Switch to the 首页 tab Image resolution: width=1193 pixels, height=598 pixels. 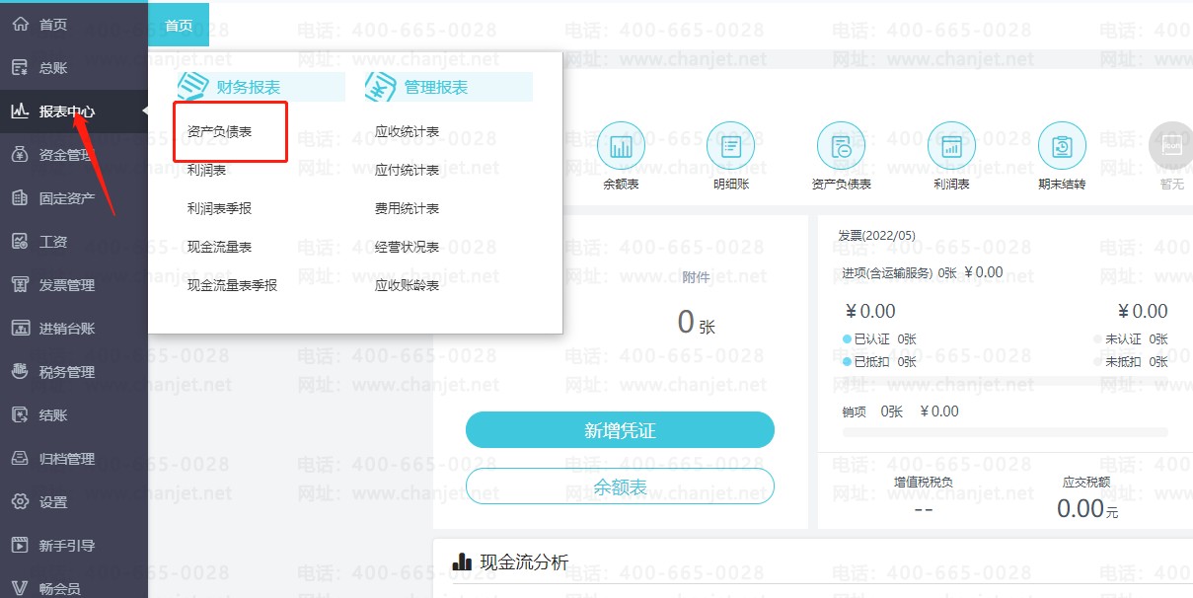[x=178, y=25]
